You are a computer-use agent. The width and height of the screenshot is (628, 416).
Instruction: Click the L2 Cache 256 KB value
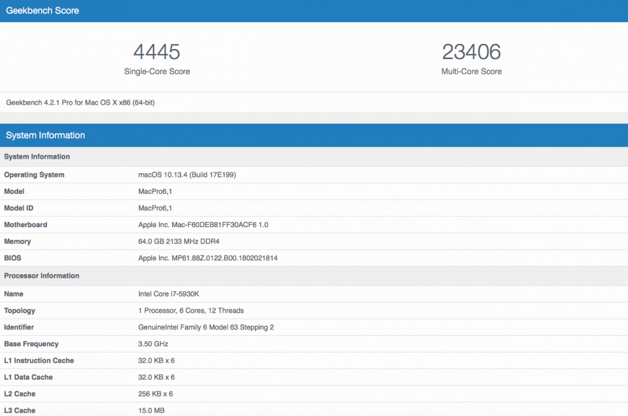[155, 394]
